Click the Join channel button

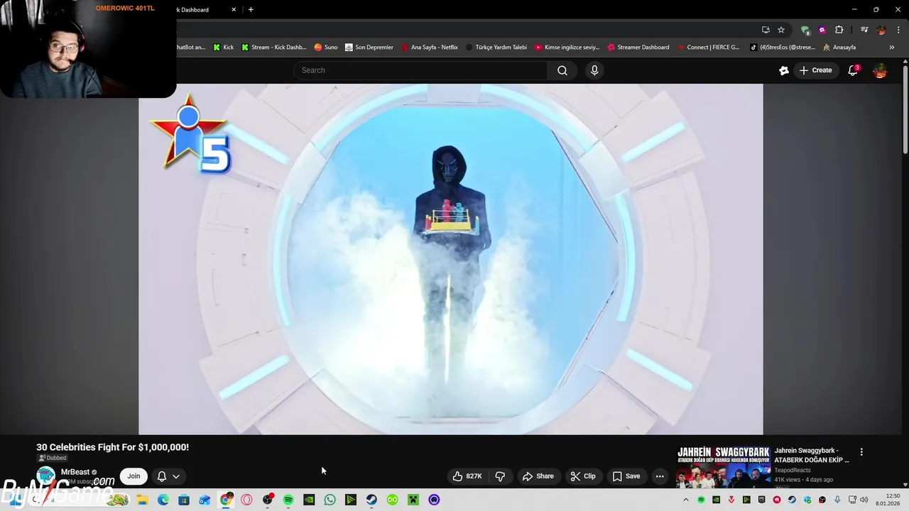134,476
